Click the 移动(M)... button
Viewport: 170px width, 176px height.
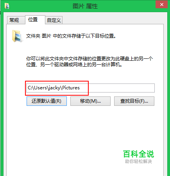pos(90,101)
